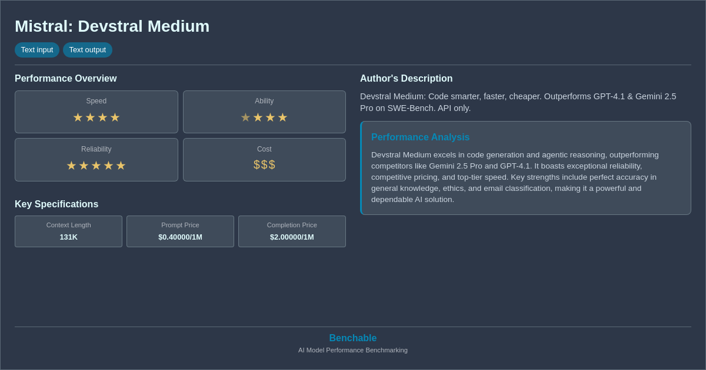Click the Mistral: Devstral Medium title
The image size is (706, 370).
point(112,26)
